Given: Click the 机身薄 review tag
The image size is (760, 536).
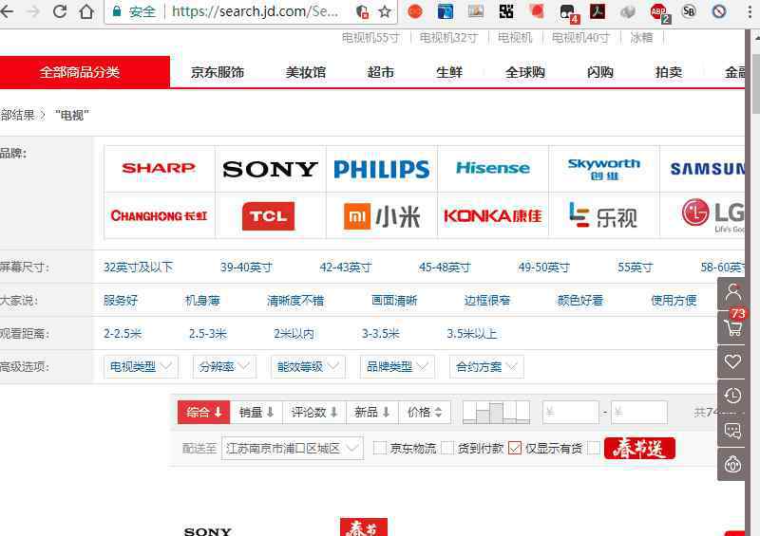Looking at the screenshot, I should (x=202, y=301).
